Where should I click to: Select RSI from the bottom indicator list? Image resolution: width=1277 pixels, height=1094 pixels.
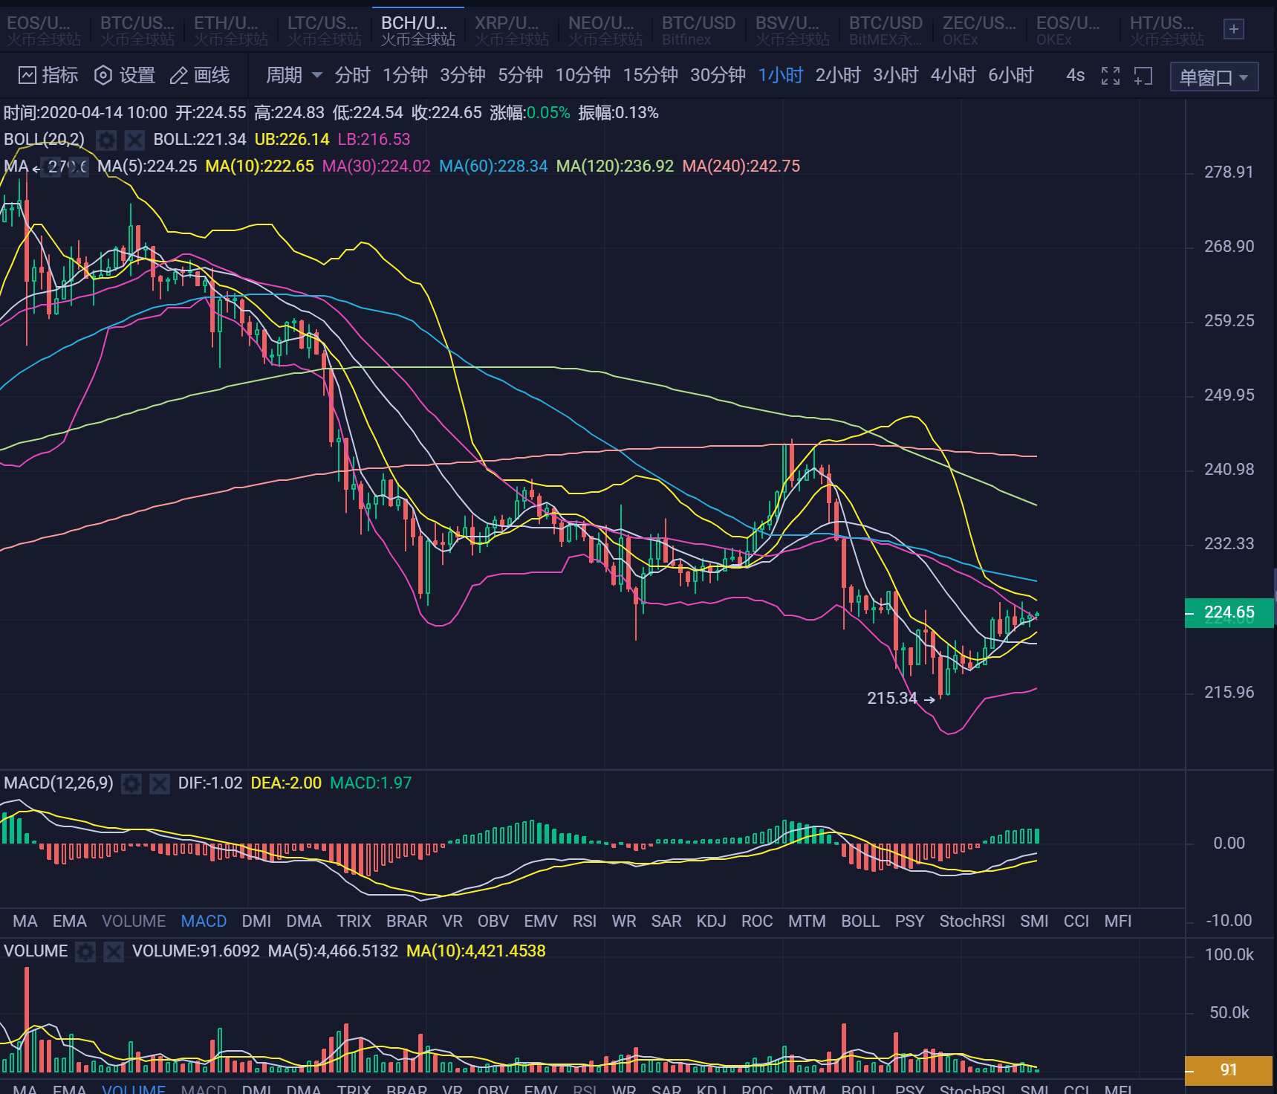584,921
